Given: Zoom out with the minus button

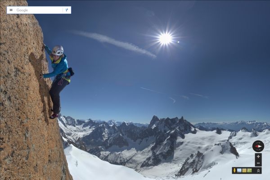Looking at the screenshot, I should pos(258,163).
